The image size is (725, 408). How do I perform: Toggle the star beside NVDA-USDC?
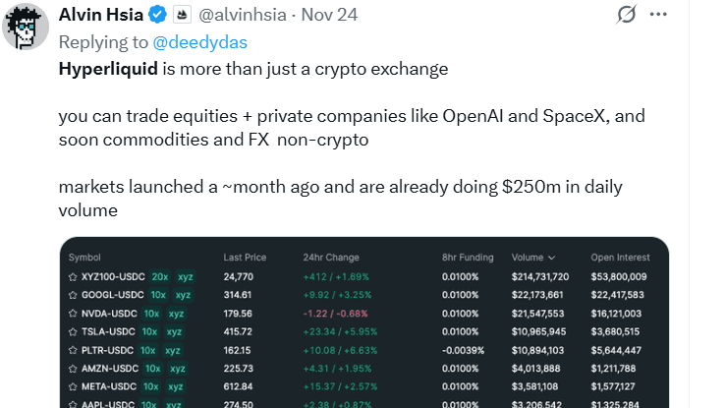pyautogui.click(x=72, y=313)
